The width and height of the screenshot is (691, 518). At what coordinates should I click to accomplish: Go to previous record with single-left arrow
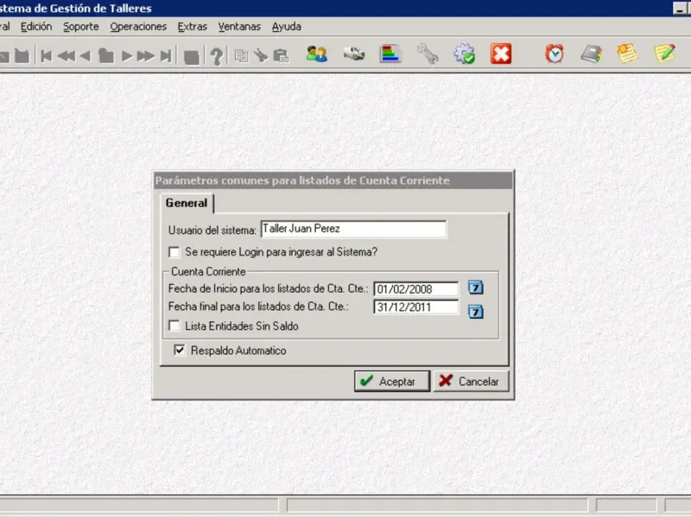point(86,56)
